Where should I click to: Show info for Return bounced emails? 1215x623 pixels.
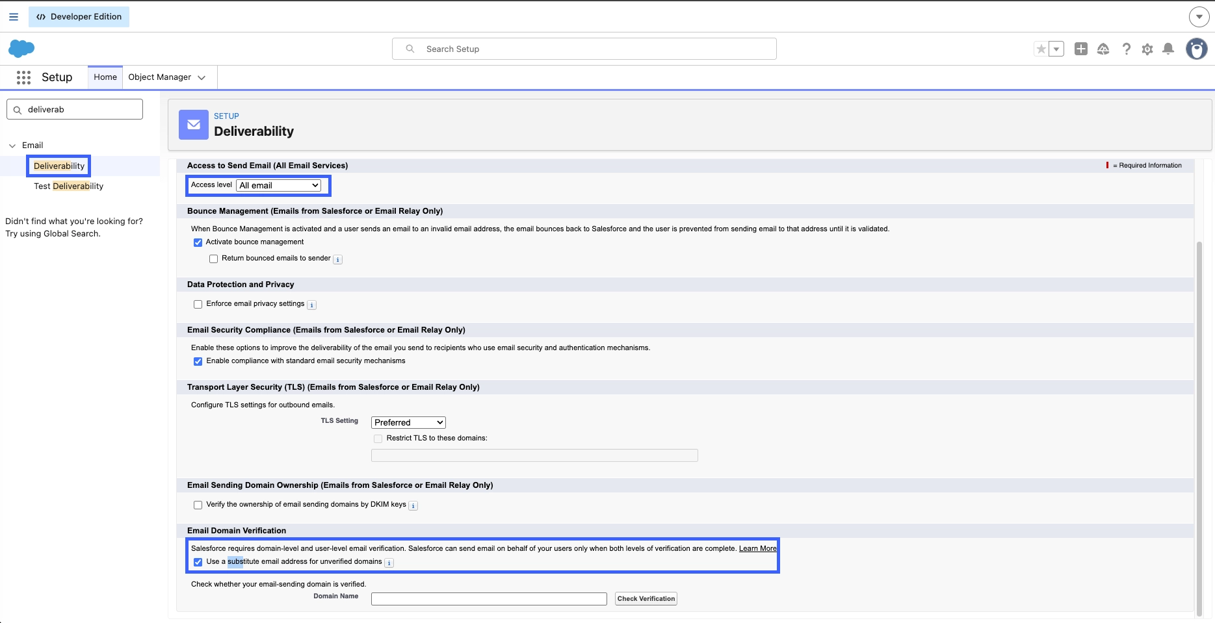click(x=338, y=259)
